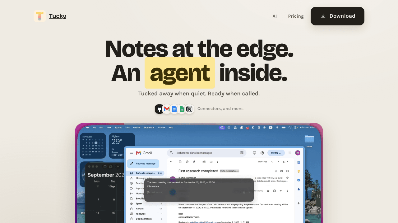398x223 pixels.
Task: Click the Google Docs connector icon
Action: click(x=174, y=109)
